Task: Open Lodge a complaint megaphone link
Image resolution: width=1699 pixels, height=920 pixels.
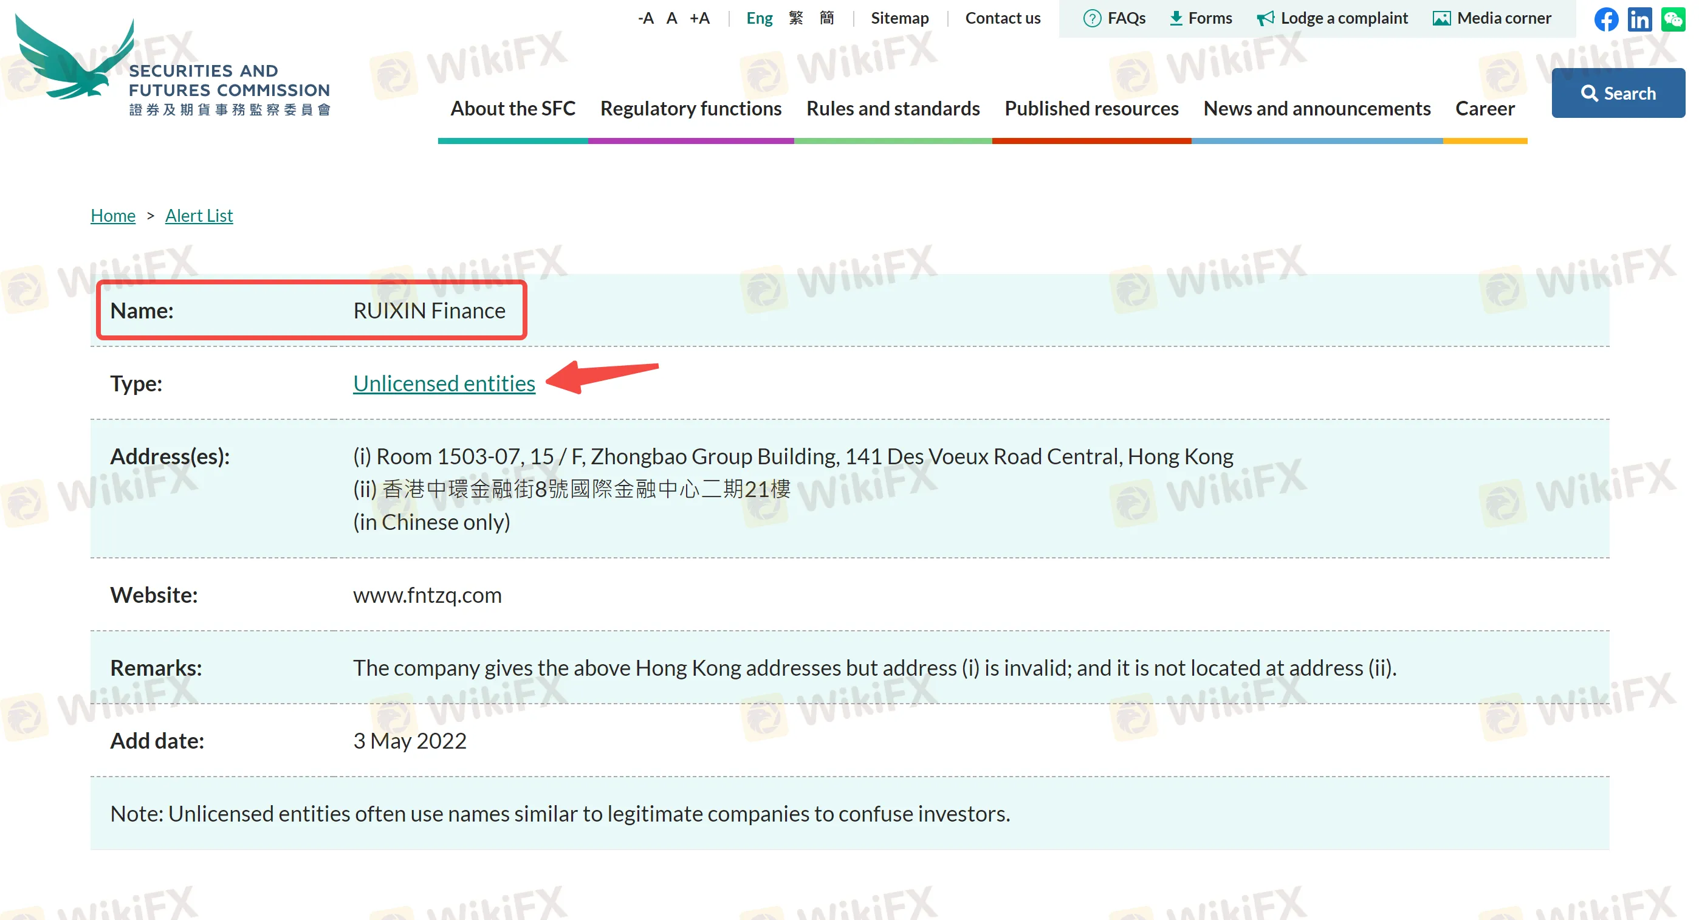Action: (x=1333, y=18)
